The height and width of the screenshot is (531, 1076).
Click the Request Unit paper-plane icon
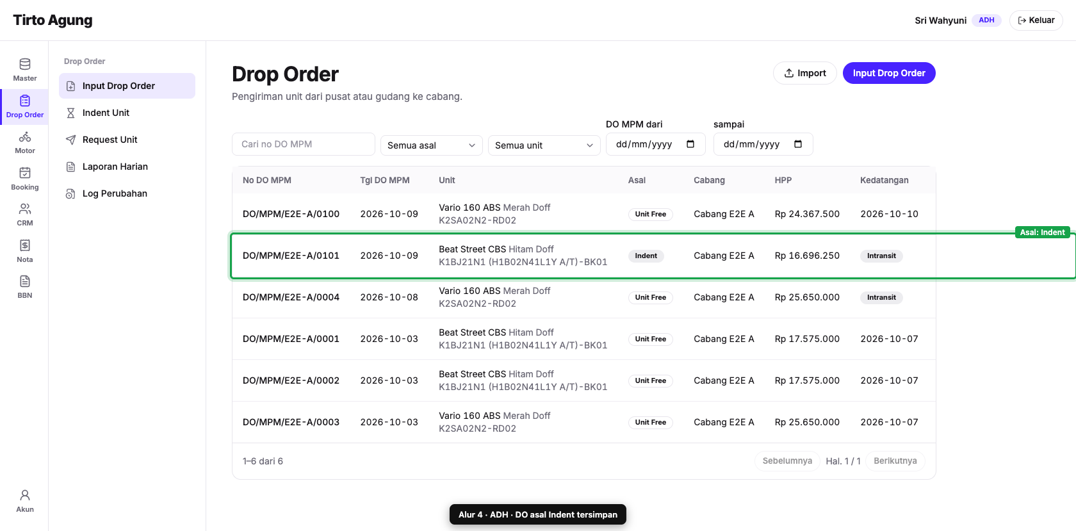click(71, 140)
